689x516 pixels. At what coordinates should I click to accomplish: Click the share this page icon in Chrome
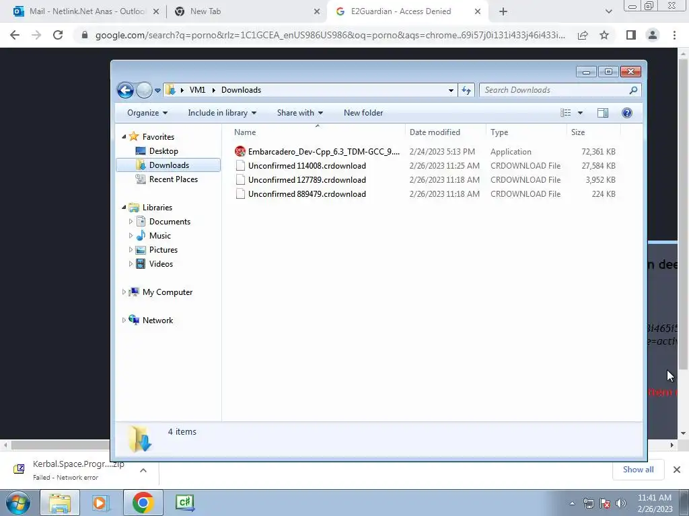tap(583, 35)
